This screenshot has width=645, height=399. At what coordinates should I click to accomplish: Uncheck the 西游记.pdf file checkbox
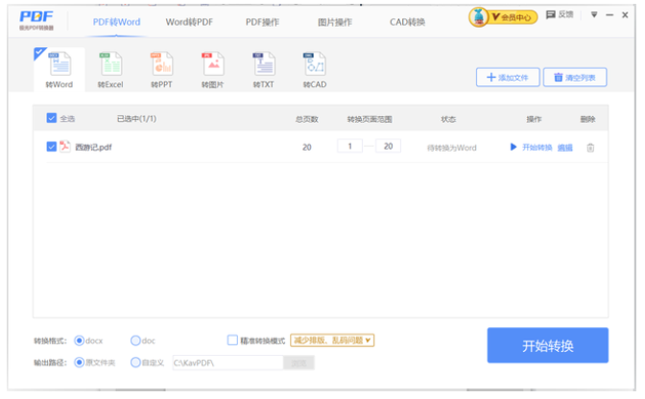[x=52, y=147]
